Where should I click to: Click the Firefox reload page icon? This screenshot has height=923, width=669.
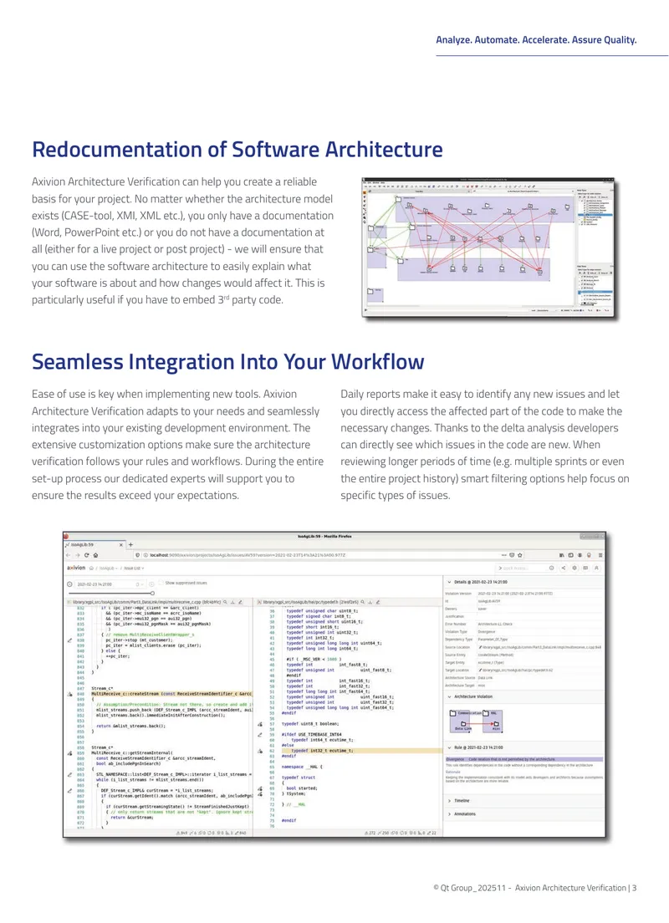[87, 554]
